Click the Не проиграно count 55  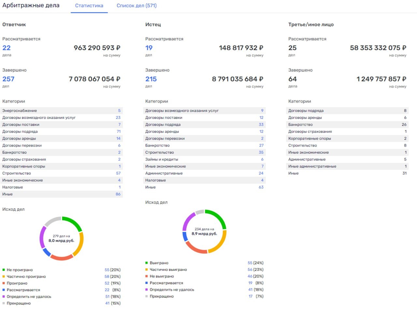tap(107, 270)
